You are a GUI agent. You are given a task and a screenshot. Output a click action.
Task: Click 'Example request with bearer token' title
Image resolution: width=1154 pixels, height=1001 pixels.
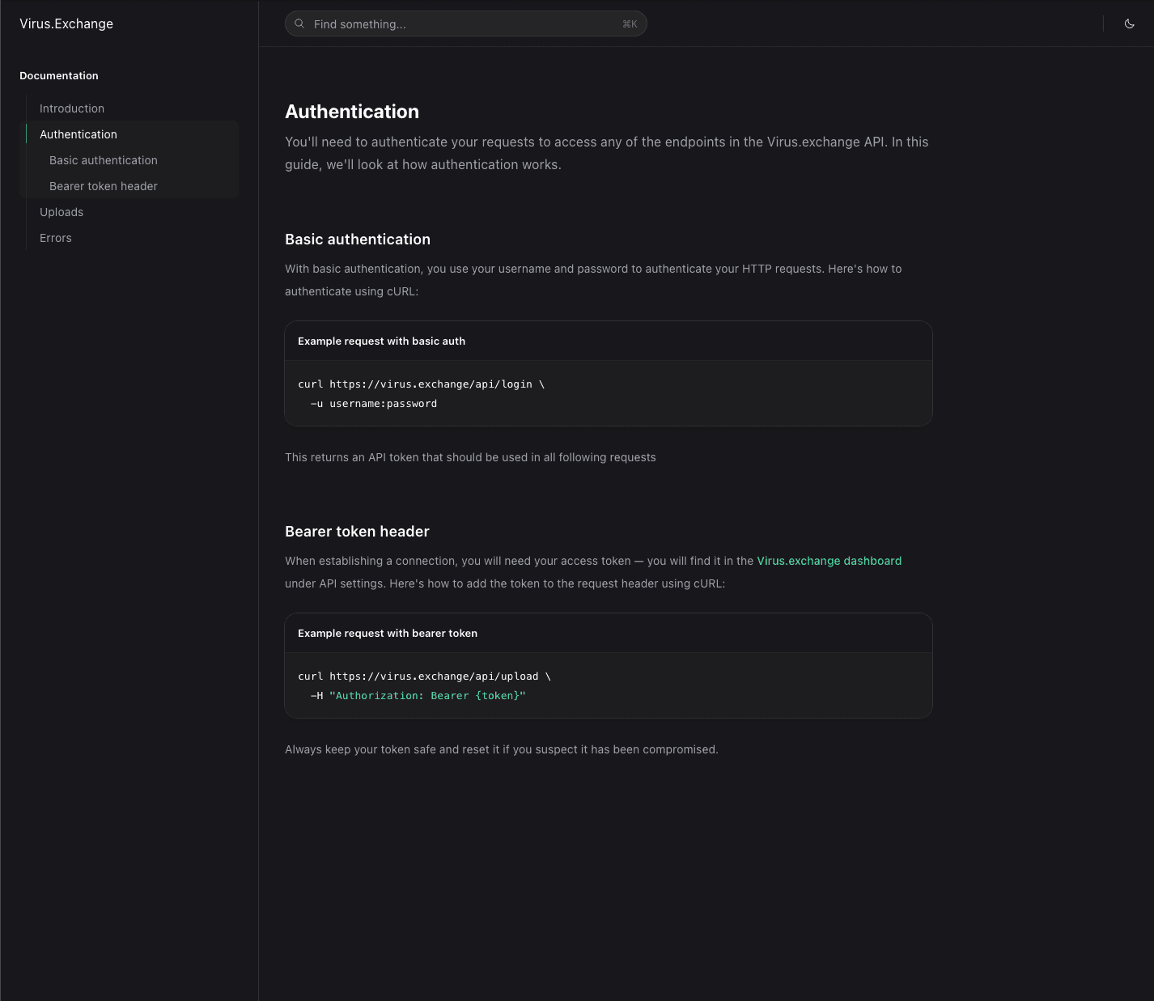(388, 634)
